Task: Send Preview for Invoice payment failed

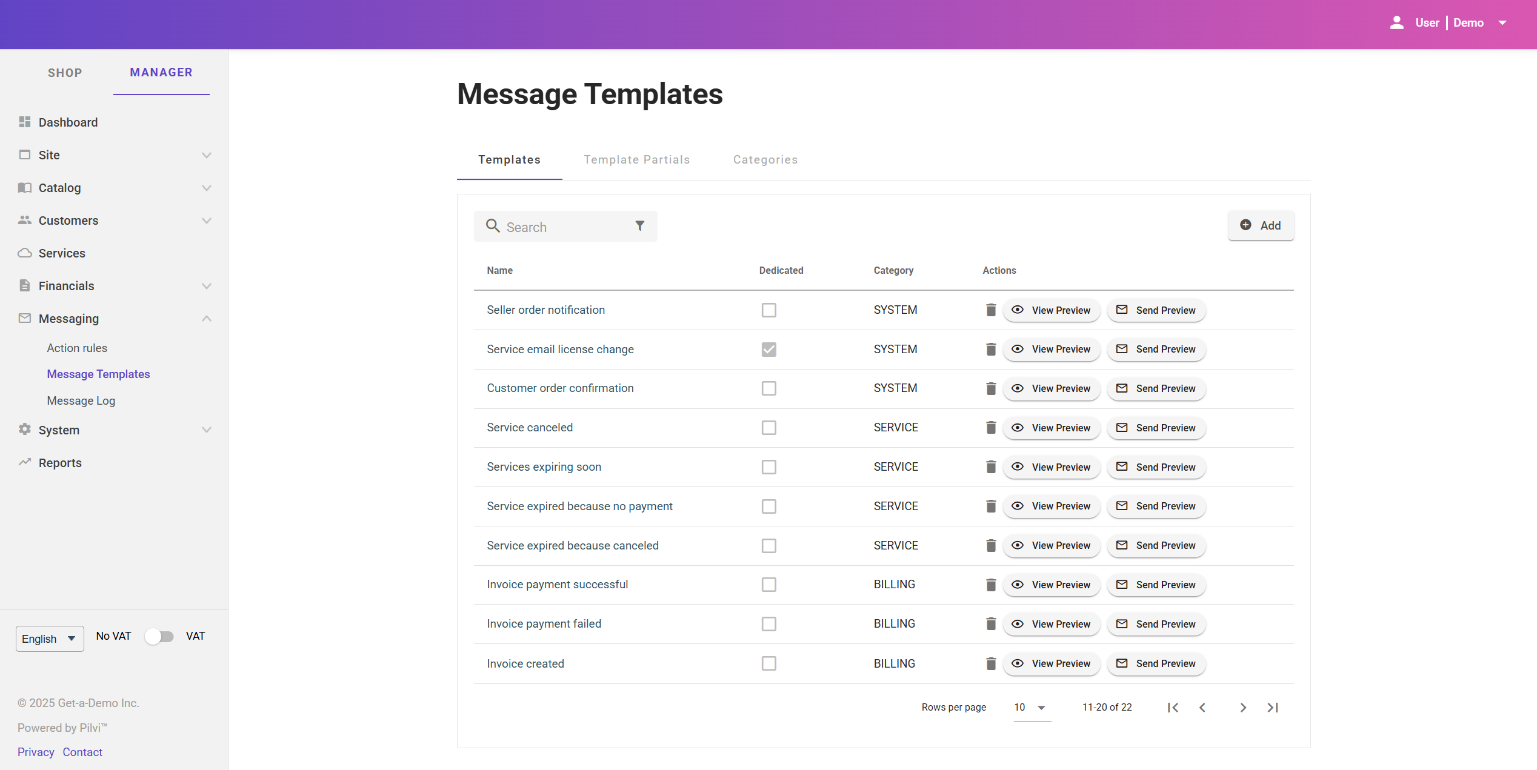Action: (1156, 624)
